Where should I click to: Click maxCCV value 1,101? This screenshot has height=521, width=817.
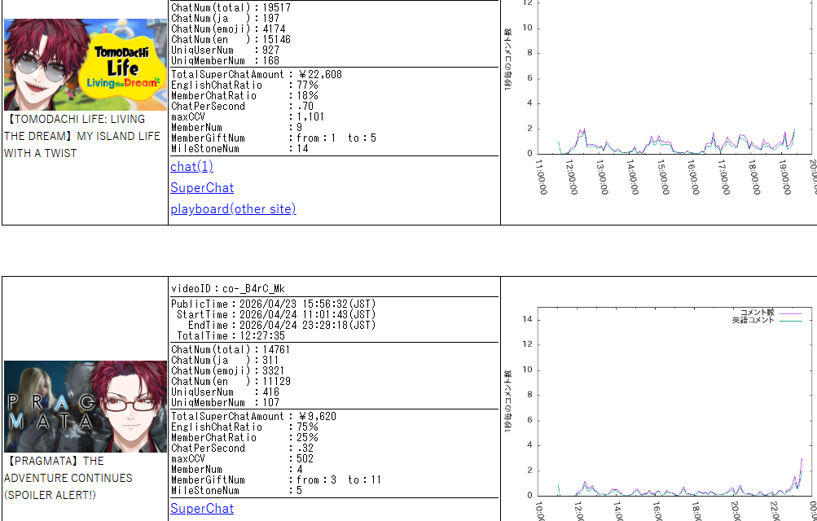click(x=310, y=117)
